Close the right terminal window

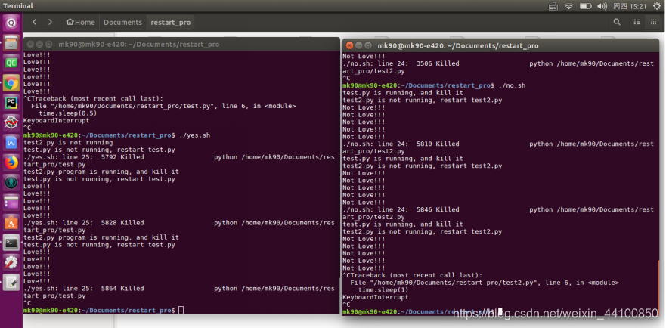click(349, 45)
